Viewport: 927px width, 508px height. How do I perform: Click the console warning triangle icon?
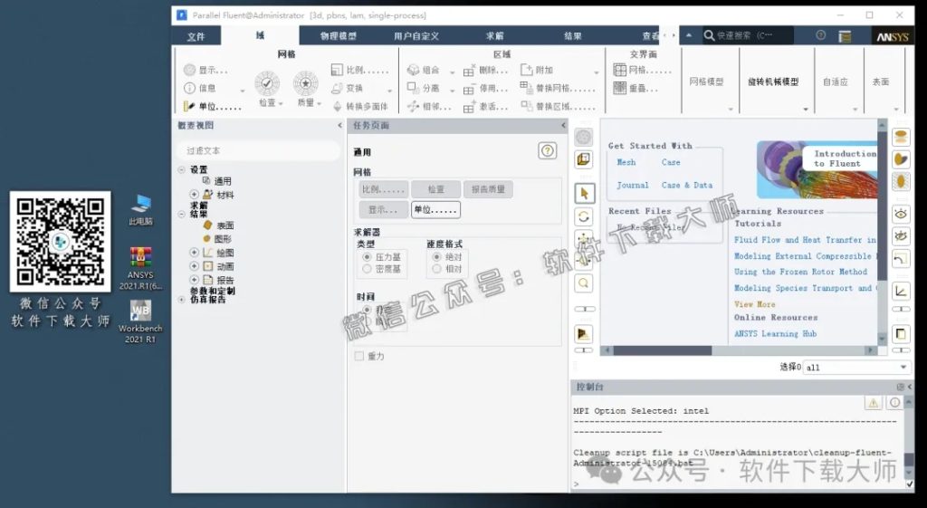click(x=873, y=403)
